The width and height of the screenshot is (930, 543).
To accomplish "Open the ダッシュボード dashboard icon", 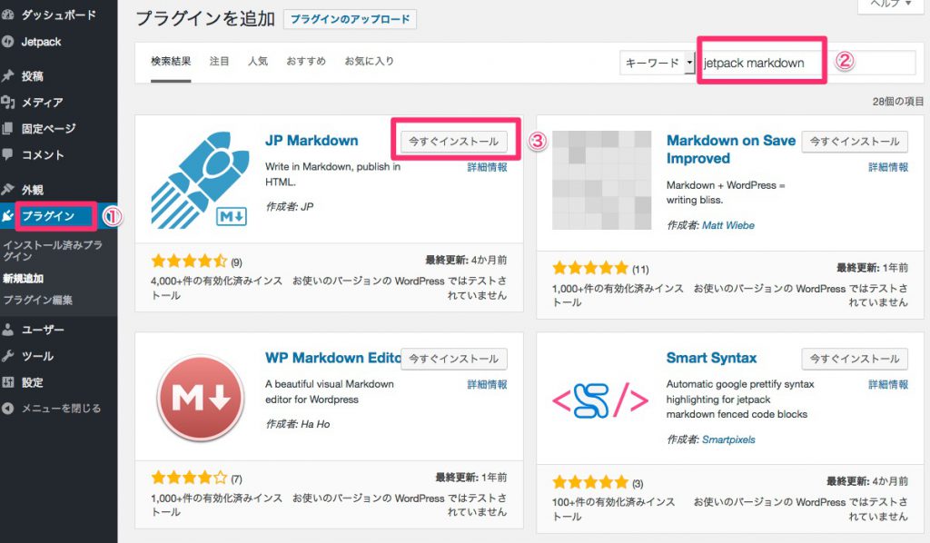I will coord(7,15).
